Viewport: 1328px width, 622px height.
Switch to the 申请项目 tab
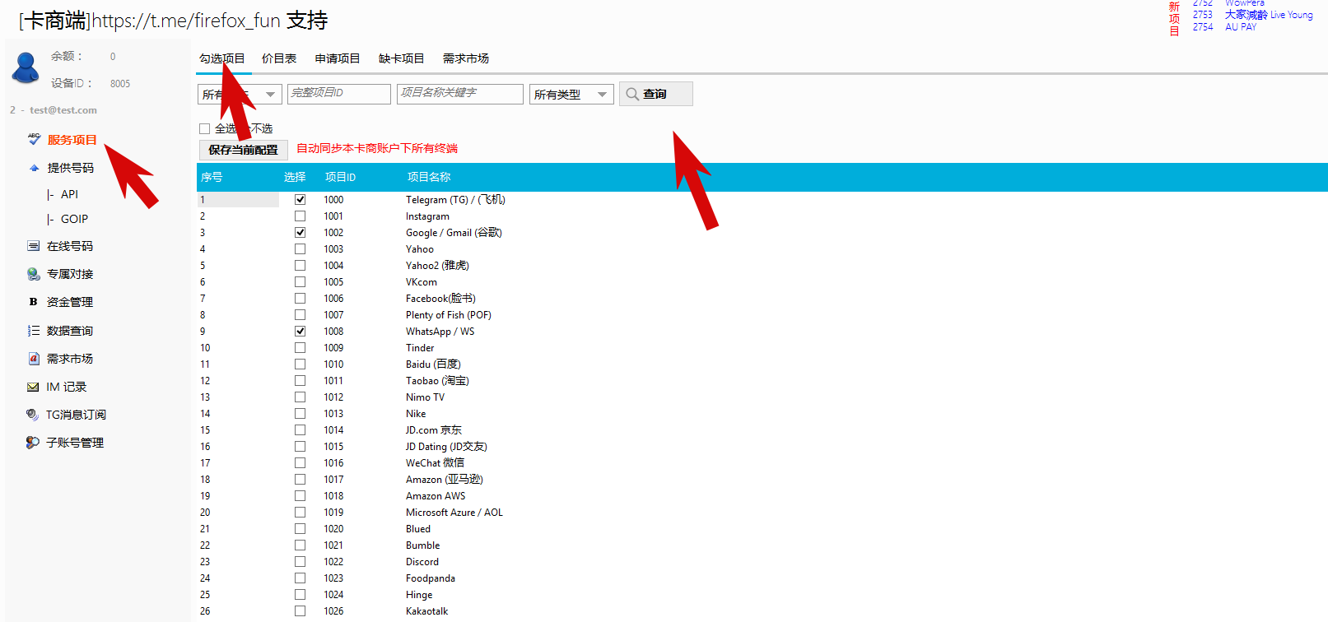338,58
